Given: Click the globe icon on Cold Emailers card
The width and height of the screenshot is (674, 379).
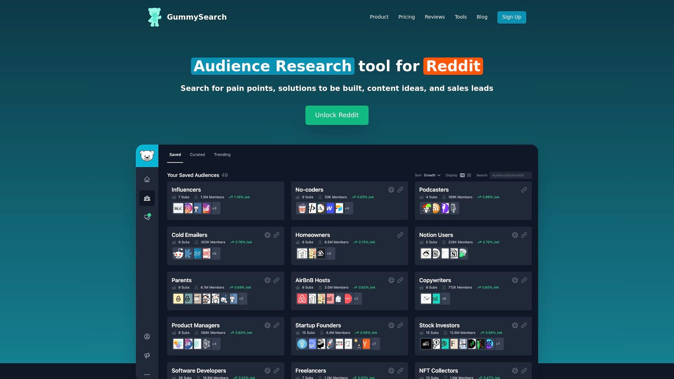Looking at the screenshot, I should coord(267,235).
